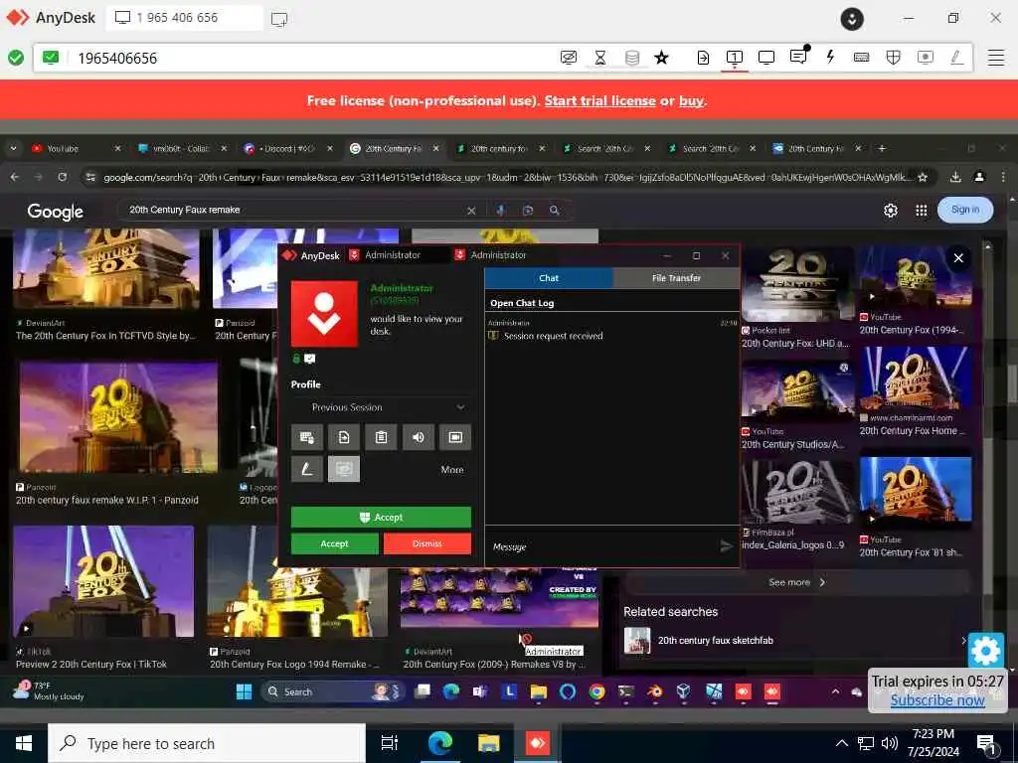Screen dimensions: 1018x763
Task: Click the buy link in red banner
Action: click(x=691, y=100)
